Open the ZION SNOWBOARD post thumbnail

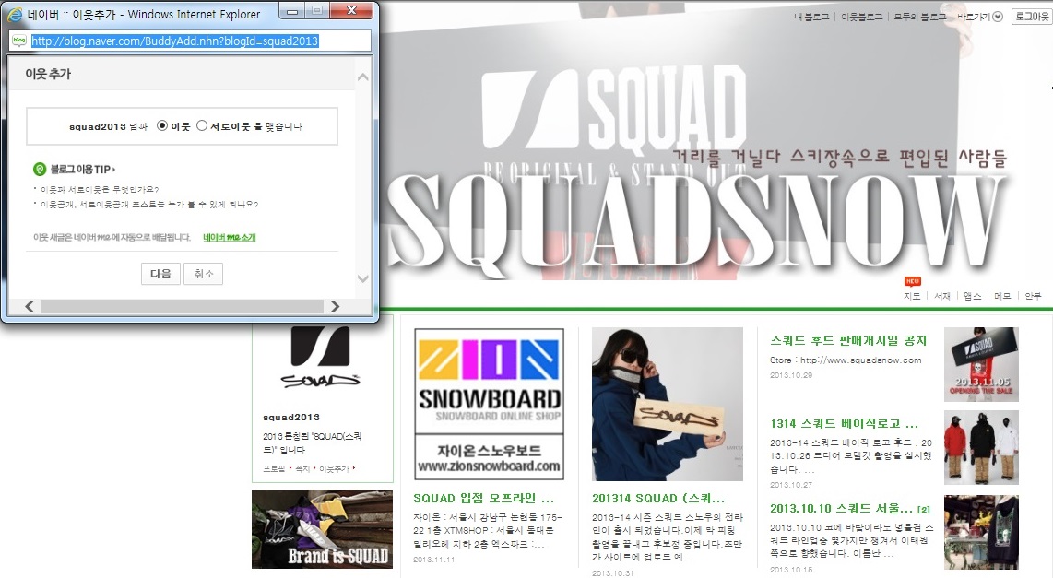pyautogui.click(x=489, y=404)
